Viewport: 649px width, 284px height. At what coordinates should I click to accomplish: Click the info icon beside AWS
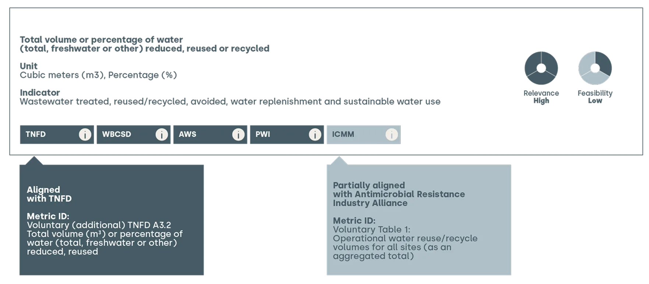pyautogui.click(x=238, y=135)
